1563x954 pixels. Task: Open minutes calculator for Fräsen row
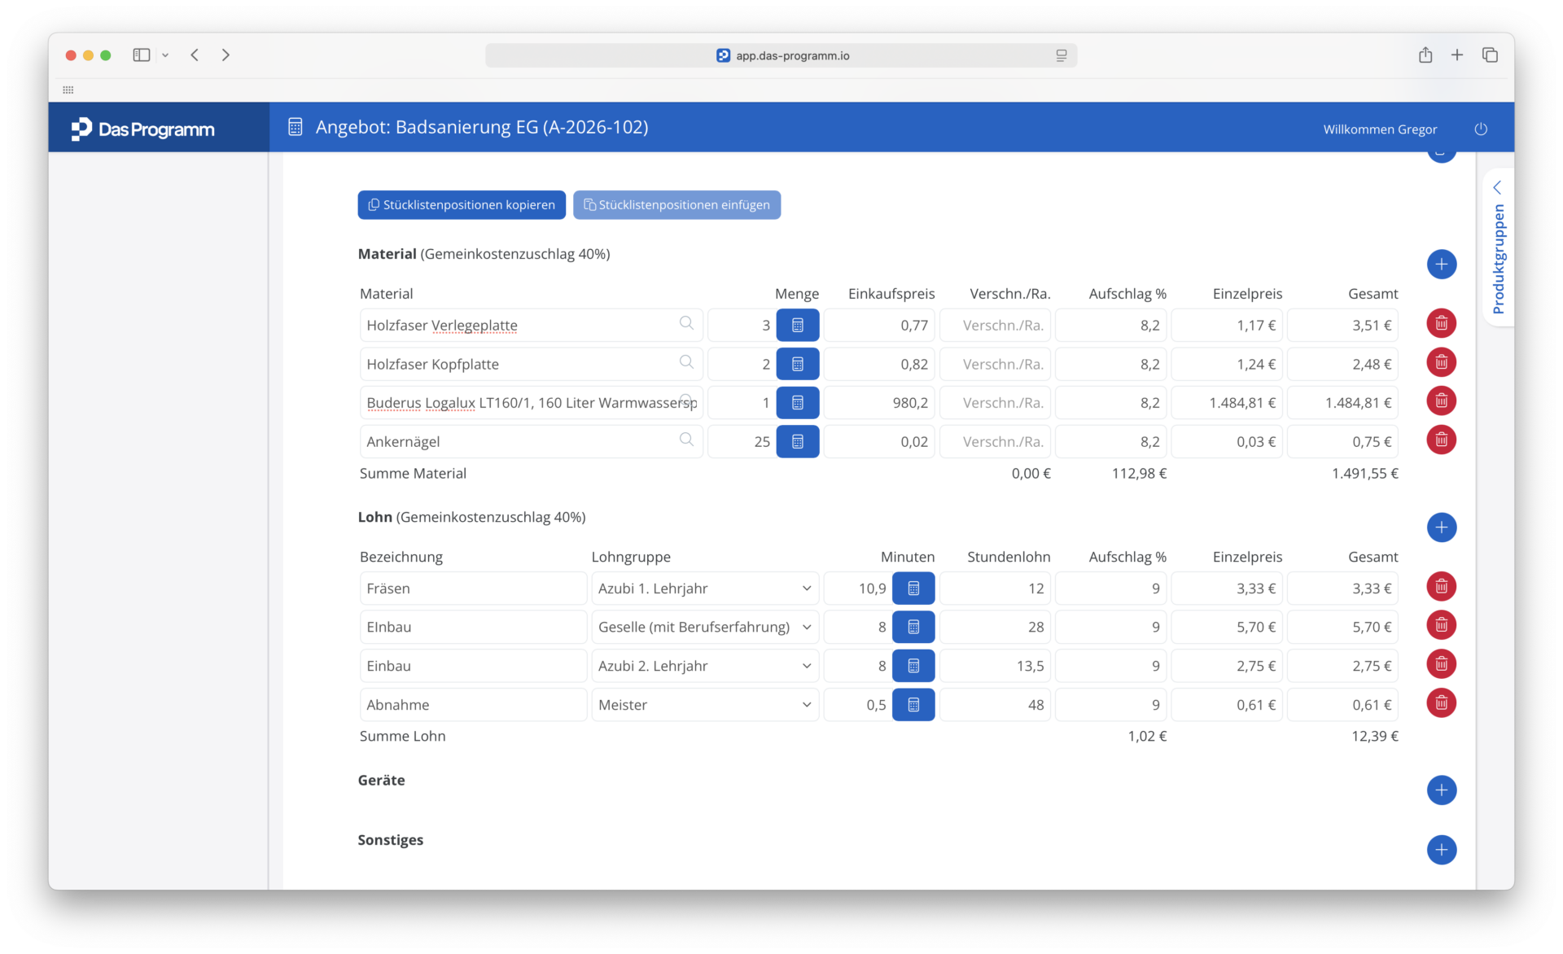(913, 589)
